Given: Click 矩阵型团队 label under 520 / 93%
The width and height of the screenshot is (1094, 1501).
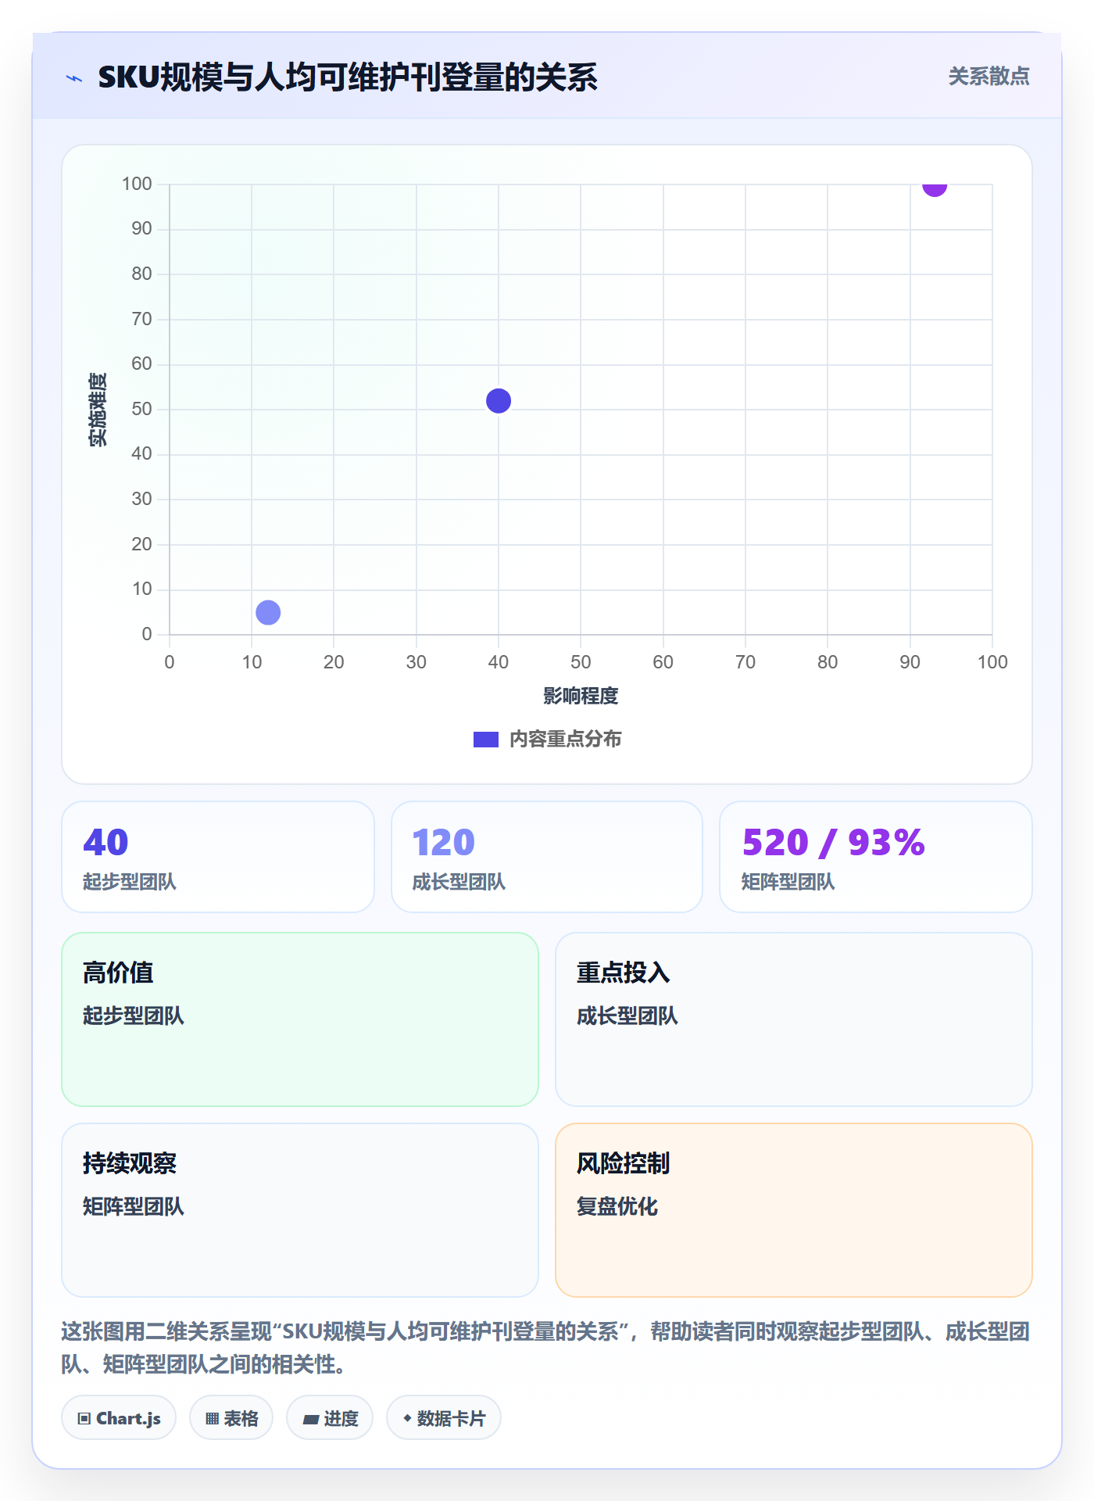Looking at the screenshot, I should click(x=788, y=882).
